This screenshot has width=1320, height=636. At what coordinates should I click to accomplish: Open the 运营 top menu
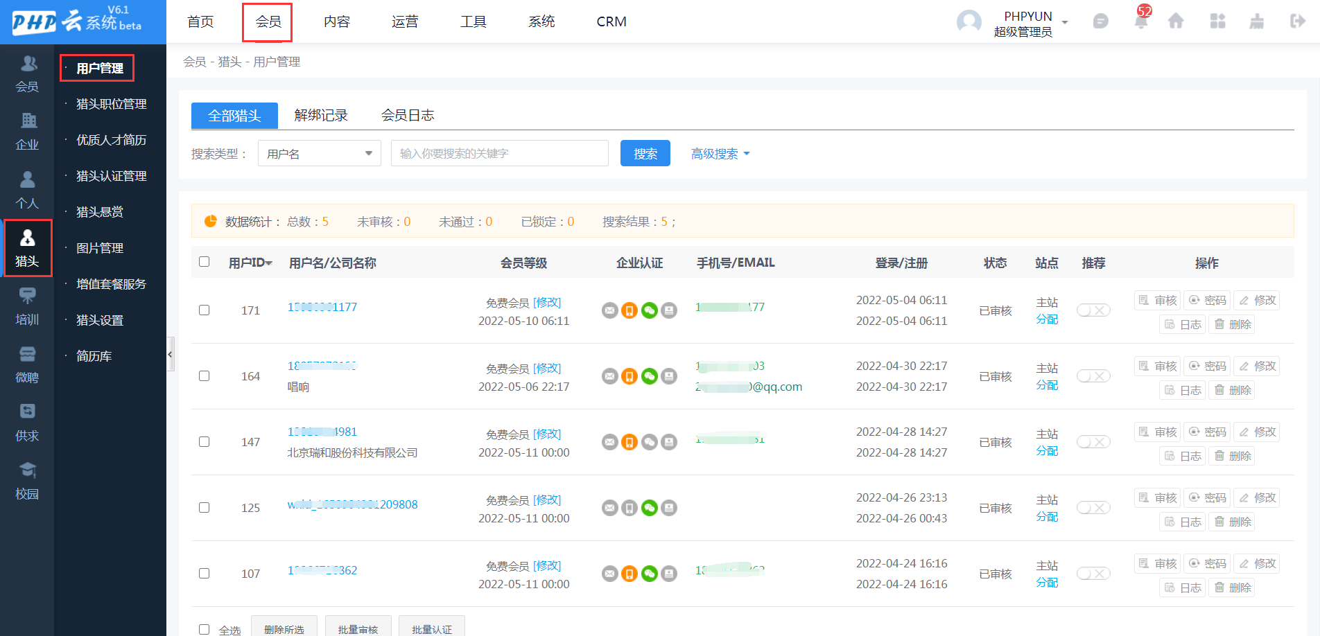(x=405, y=22)
